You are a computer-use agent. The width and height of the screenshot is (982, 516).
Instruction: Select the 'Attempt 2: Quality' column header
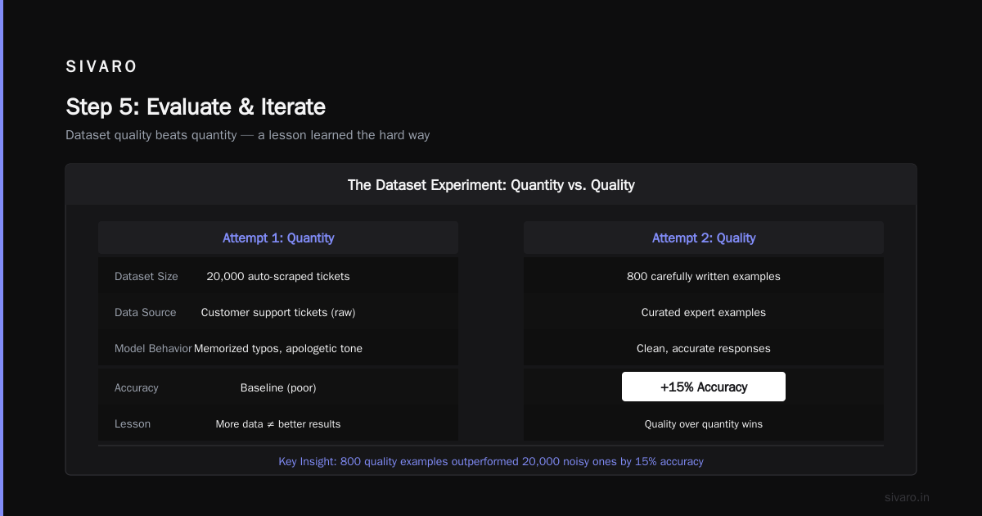click(704, 238)
